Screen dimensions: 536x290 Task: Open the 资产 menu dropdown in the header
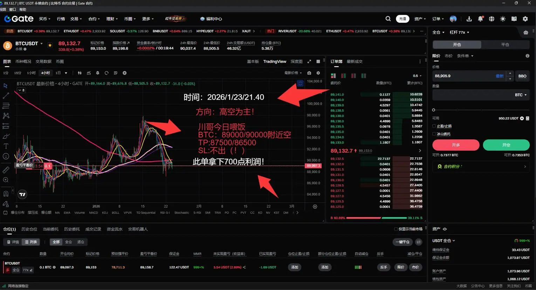420,19
